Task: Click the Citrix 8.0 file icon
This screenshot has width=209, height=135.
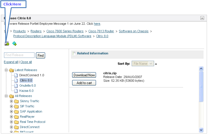Action: [16, 80]
